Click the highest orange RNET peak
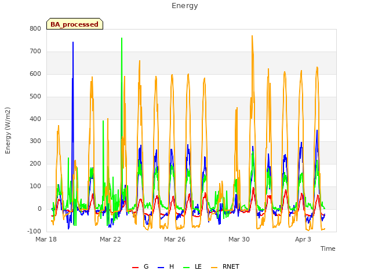Viewport: 371px width, 278px height. pyautogui.click(x=252, y=36)
